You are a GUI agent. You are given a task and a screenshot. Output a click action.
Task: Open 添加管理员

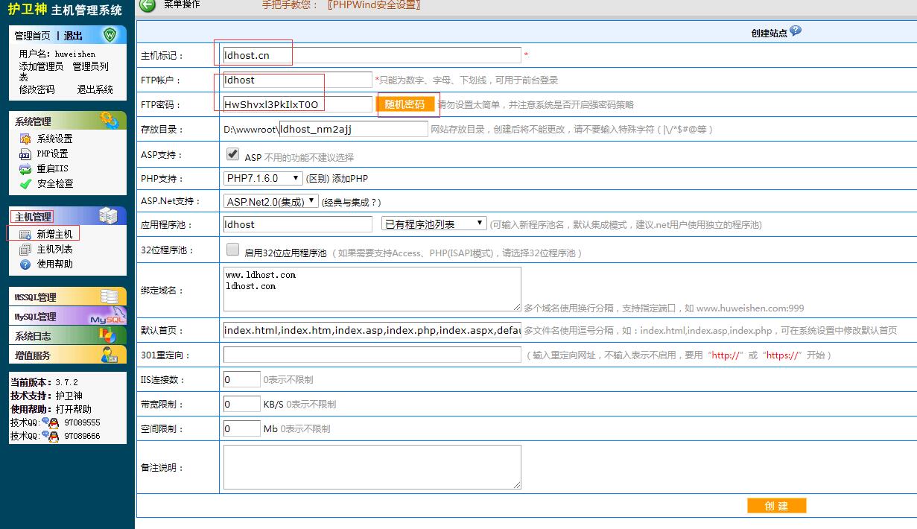pos(41,66)
